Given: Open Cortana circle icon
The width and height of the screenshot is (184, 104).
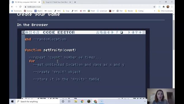Looking at the screenshot, I should pos(63,101).
